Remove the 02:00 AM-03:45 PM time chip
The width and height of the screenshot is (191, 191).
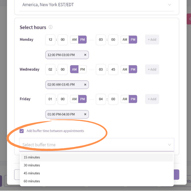pos(85,85)
